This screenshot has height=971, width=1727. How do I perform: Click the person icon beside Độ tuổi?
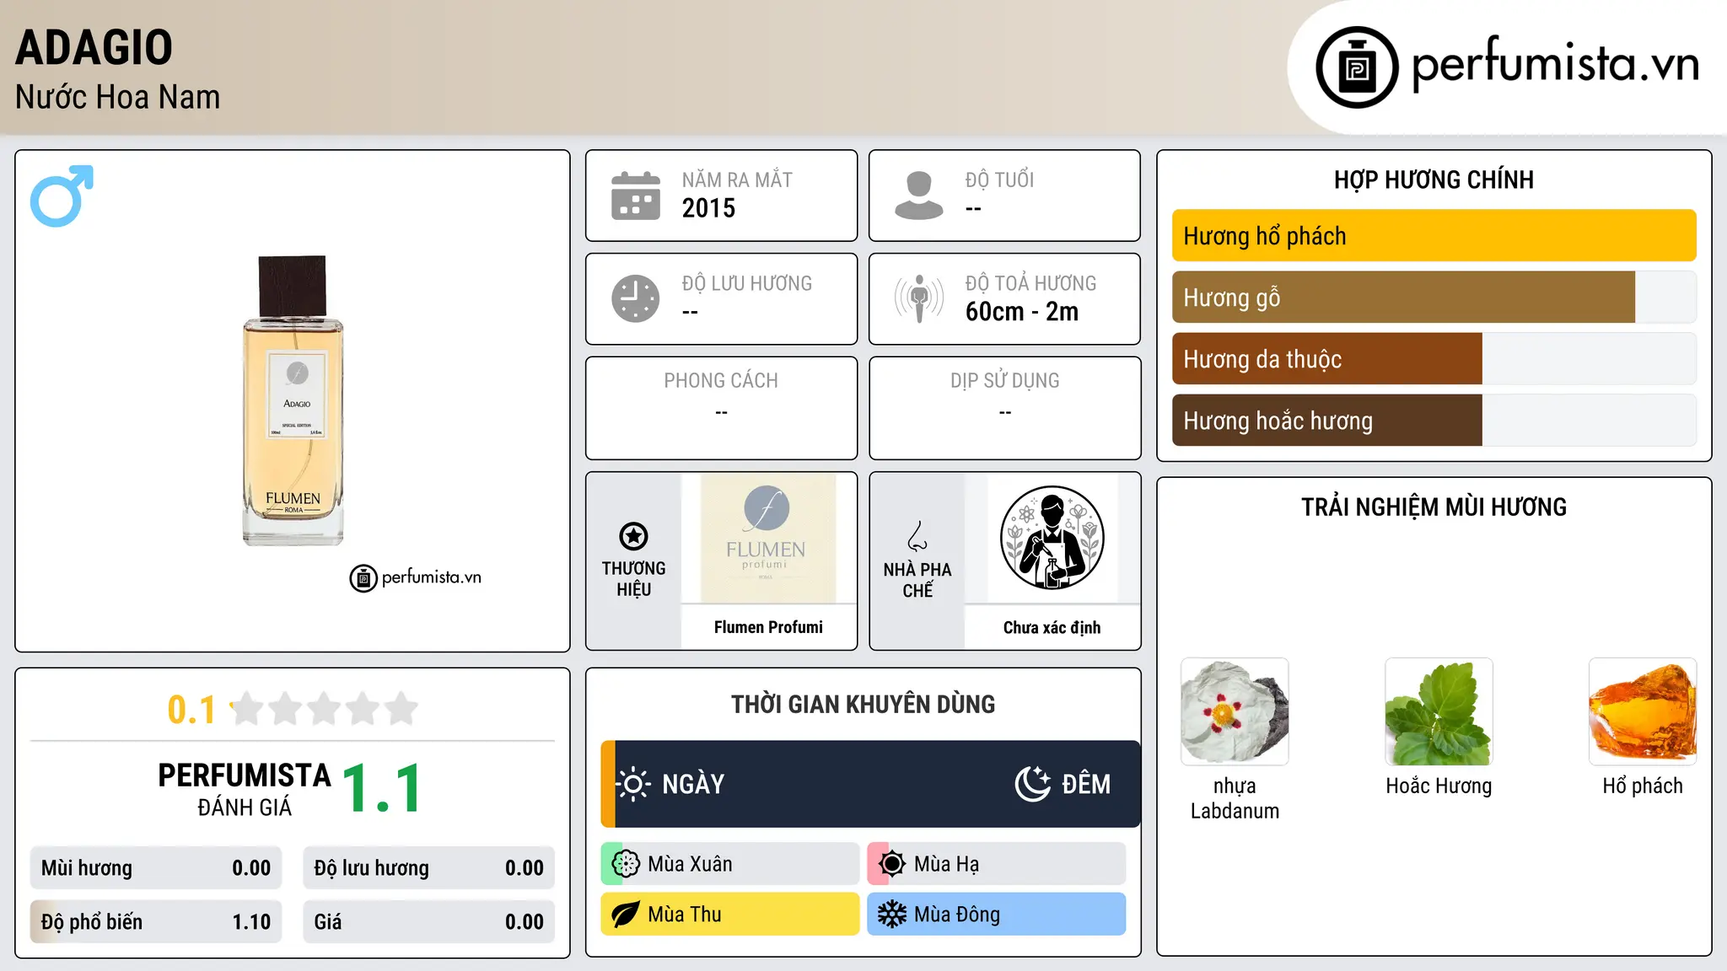(x=919, y=196)
